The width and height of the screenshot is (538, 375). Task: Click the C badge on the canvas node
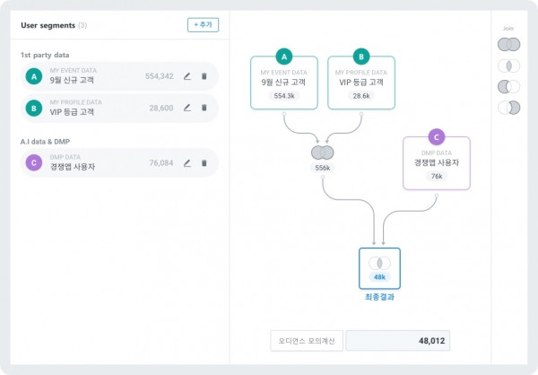point(437,137)
